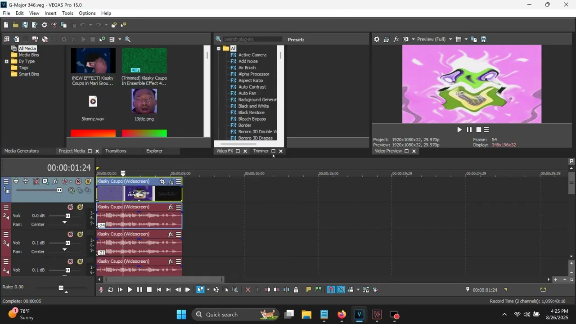The image size is (576, 324).
Task: Click the Cut scissors icon
Action: (x=54, y=25)
